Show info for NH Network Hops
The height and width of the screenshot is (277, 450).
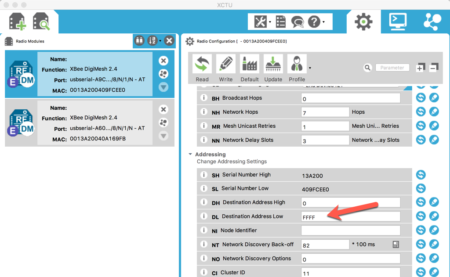[204, 112]
